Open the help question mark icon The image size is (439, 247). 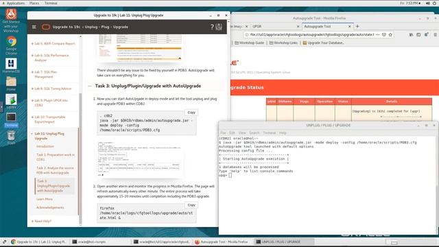click(212, 27)
